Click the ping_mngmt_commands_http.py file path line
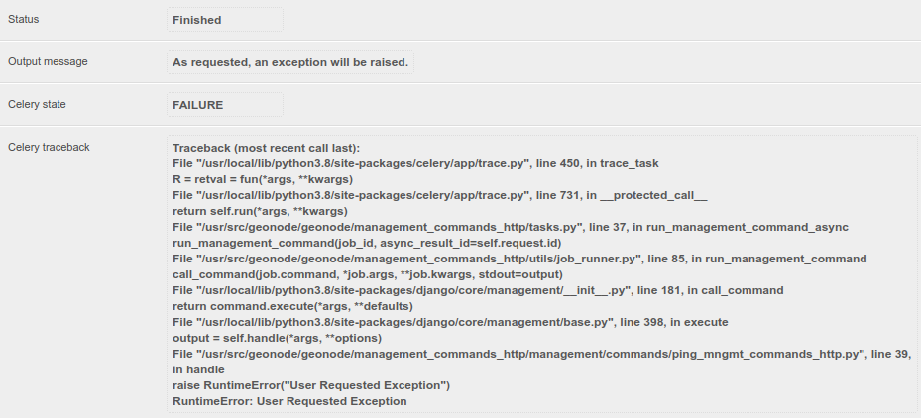 [541, 354]
